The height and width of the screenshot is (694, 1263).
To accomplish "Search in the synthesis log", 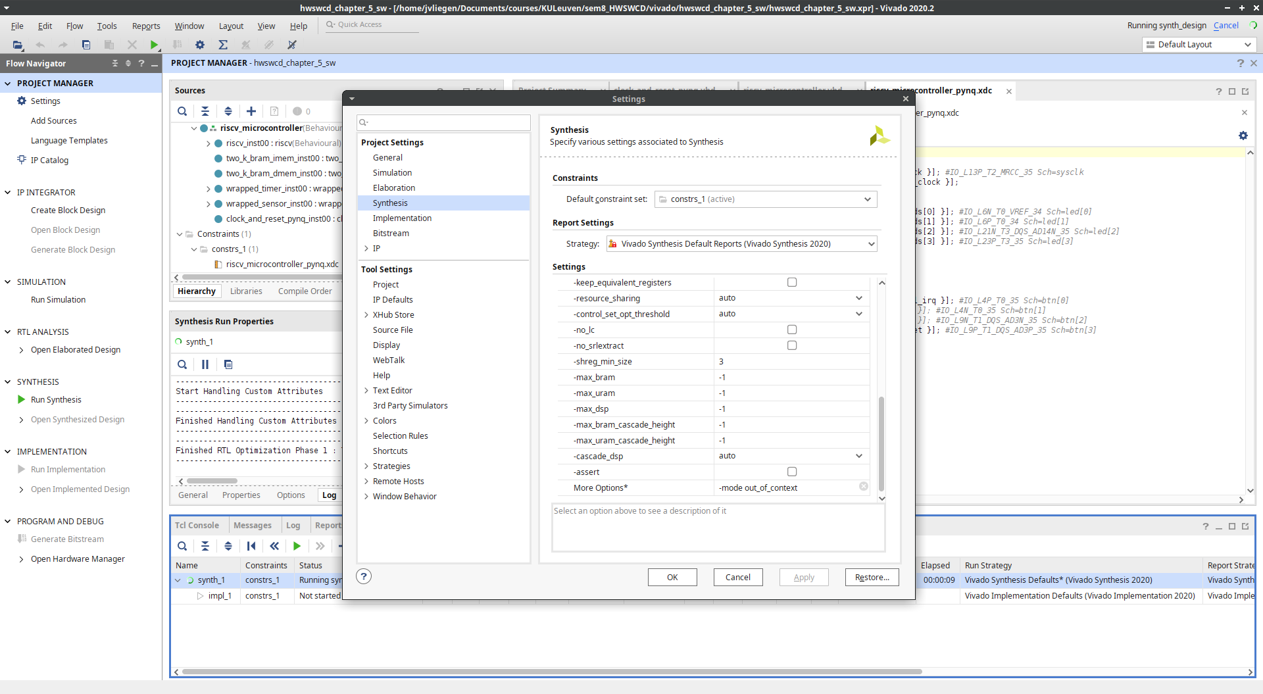I will pyautogui.click(x=182, y=364).
